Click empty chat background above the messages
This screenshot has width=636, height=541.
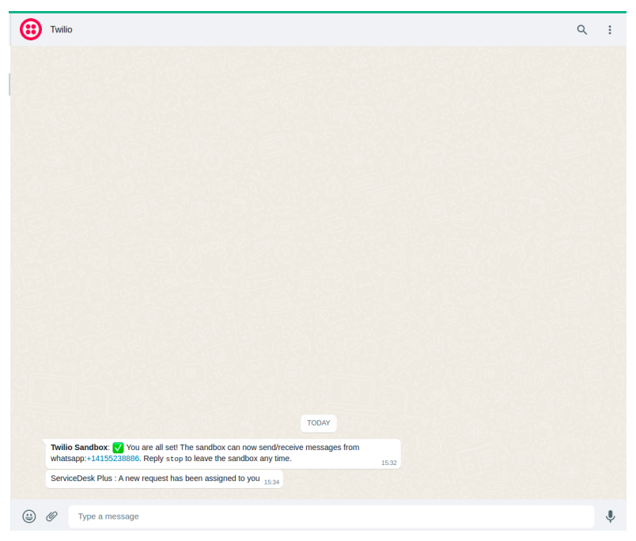click(x=316, y=237)
